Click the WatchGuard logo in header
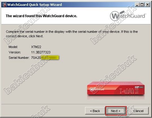 click(x=128, y=16)
